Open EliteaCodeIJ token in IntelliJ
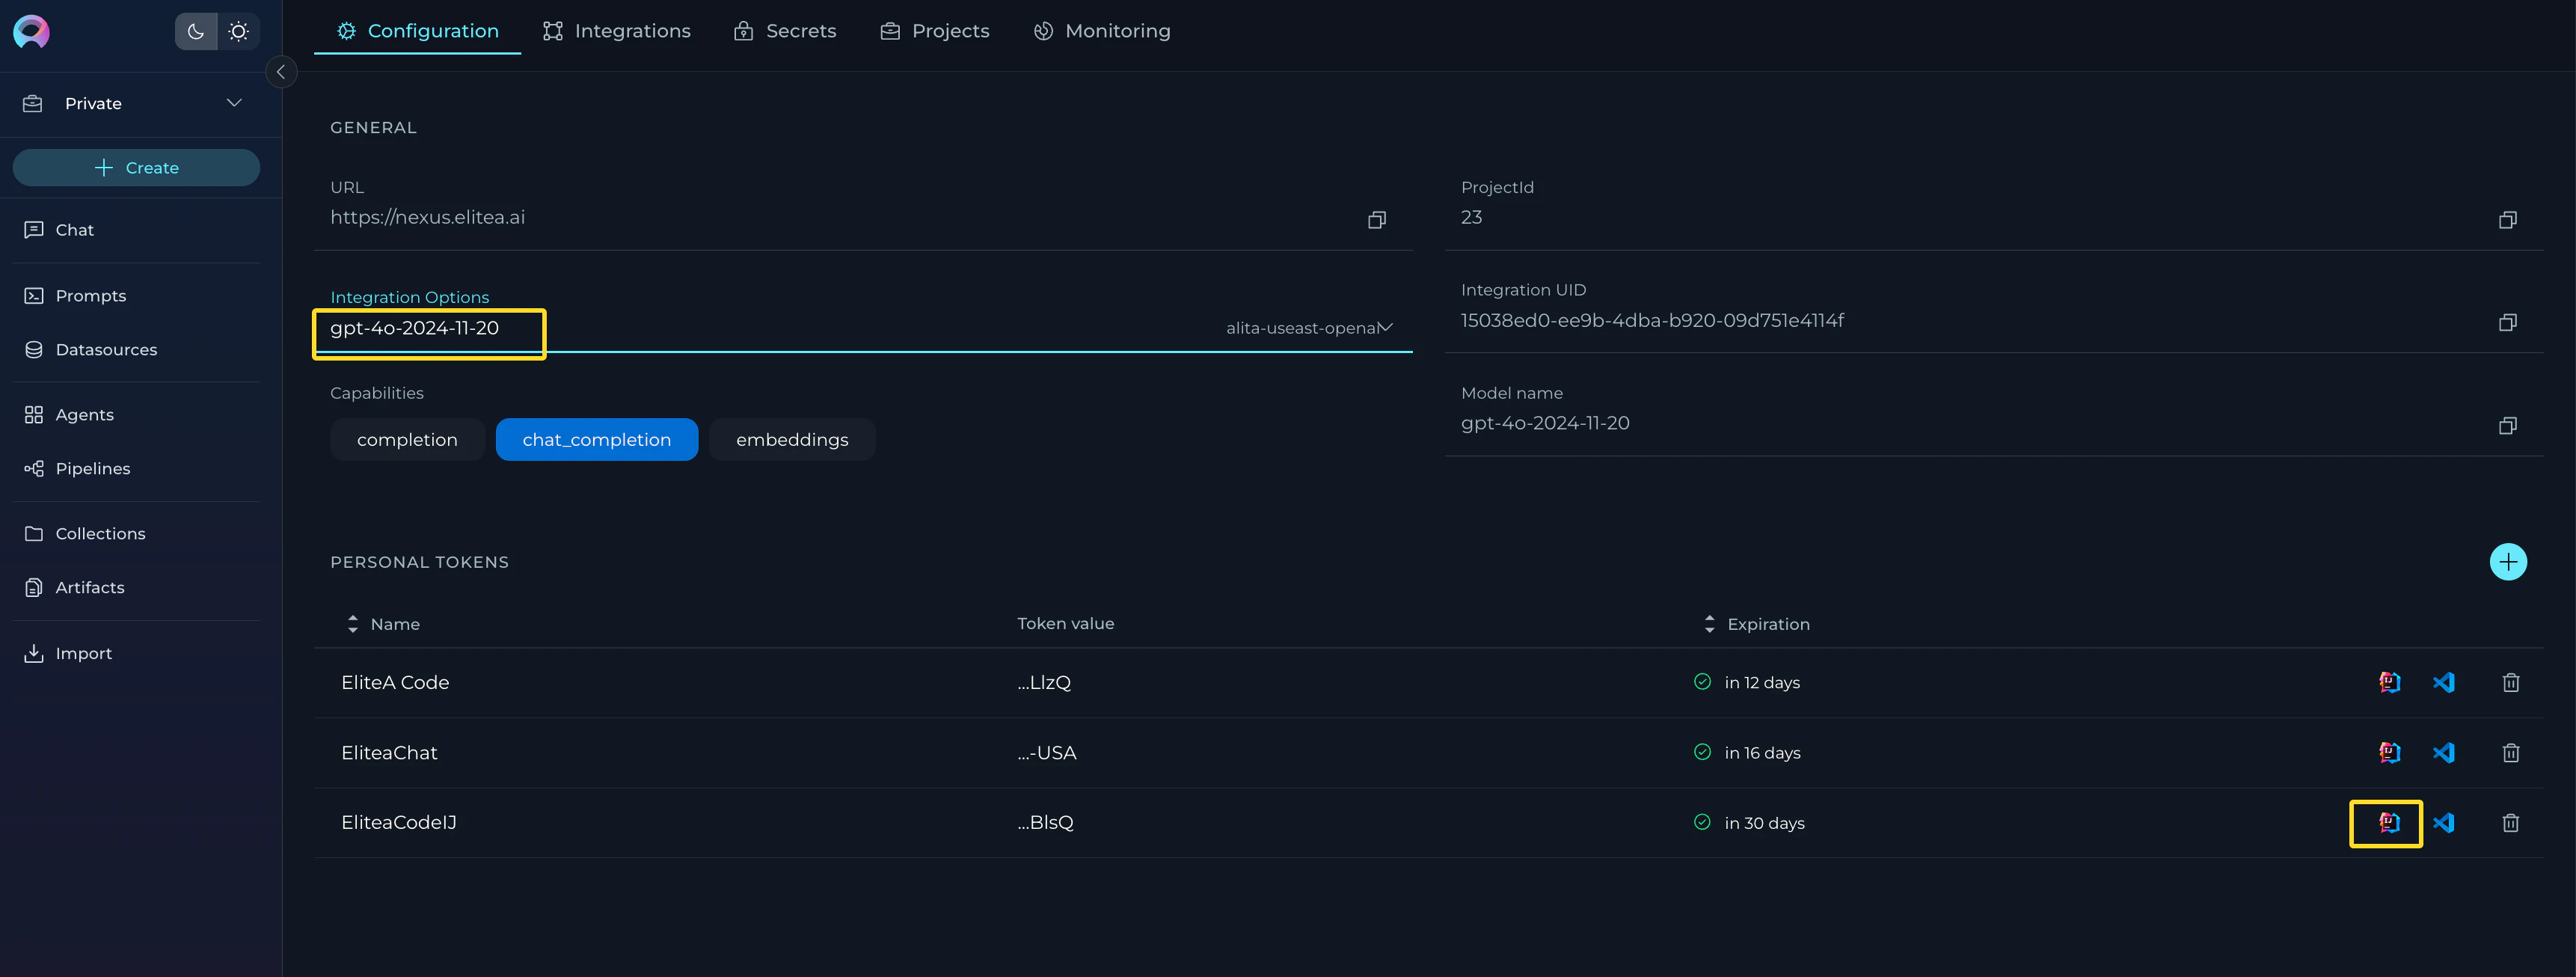The width and height of the screenshot is (2576, 977). click(2388, 823)
